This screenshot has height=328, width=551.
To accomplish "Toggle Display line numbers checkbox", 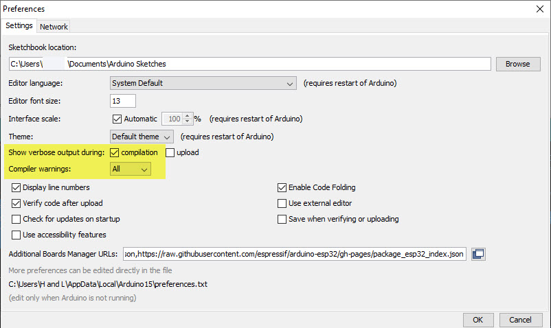I will [16, 187].
